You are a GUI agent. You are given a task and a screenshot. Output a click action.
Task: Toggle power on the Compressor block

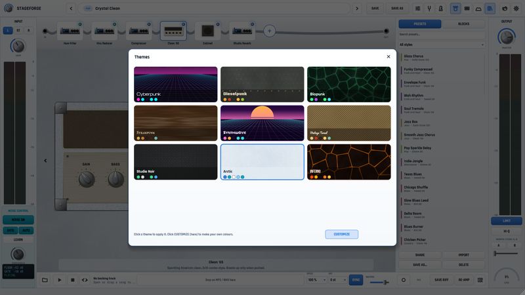(x=149, y=24)
